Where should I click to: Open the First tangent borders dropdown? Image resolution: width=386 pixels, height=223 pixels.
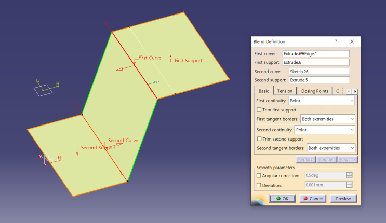(x=327, y=119)
